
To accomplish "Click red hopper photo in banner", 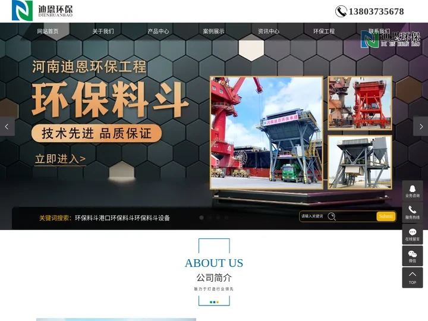I will tap(360, 103).
